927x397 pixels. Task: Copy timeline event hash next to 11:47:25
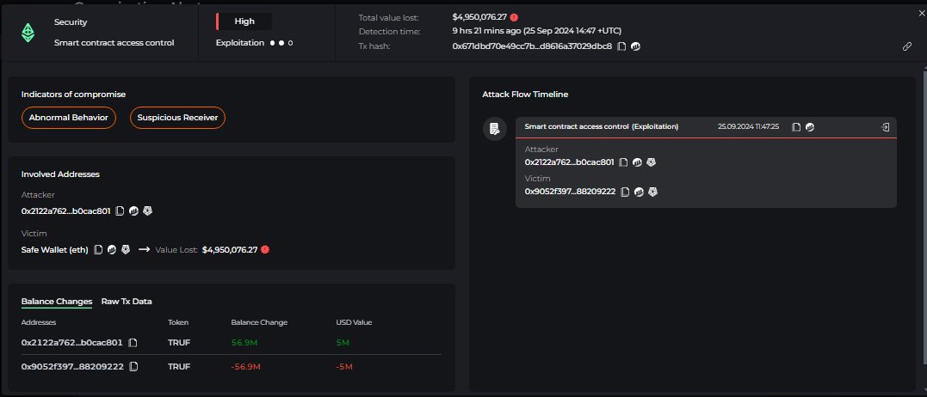[796, 127]
